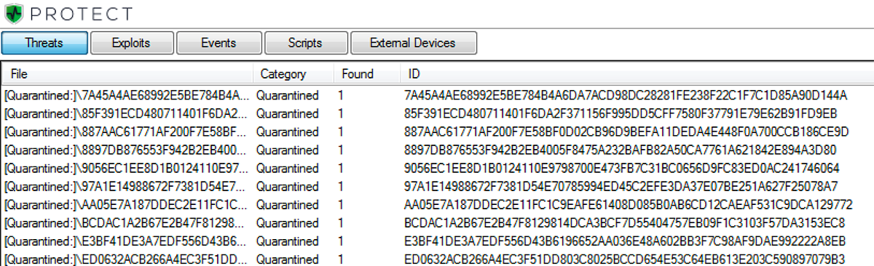Select the threat row starting with 887AAC61771
Viewport: 874px width, 266px height.
point(437,132)
